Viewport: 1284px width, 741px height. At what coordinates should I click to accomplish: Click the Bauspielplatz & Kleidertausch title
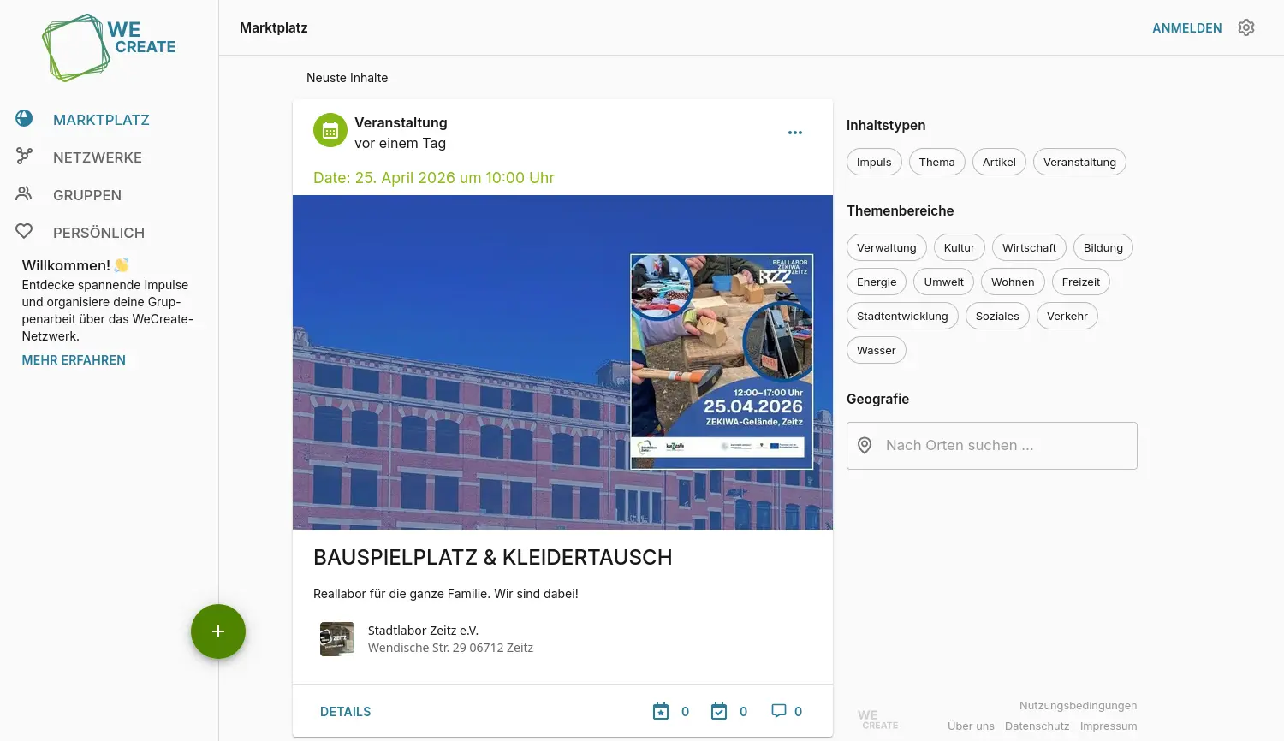[x=493, y=557]
